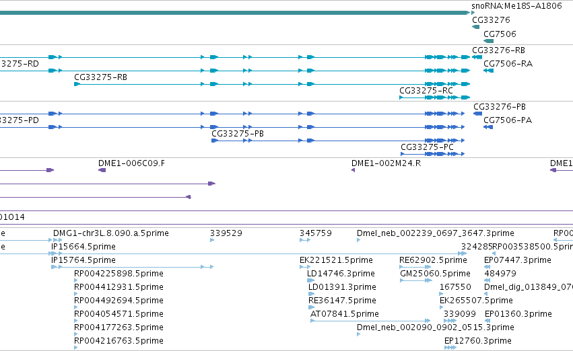
Task: Open the LD01391.3prime EST label
Action: pyautogui.click(x=342, y=288)
